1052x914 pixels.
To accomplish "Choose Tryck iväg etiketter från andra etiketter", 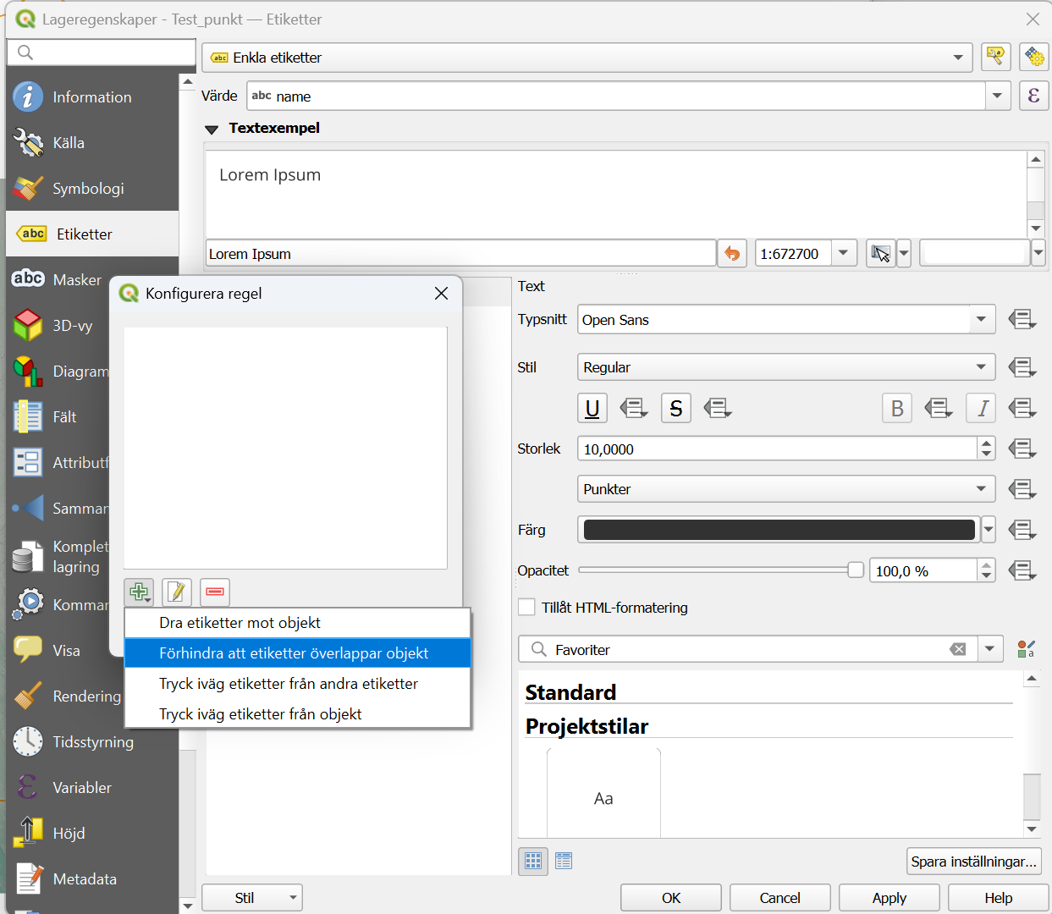I will 298,684.
